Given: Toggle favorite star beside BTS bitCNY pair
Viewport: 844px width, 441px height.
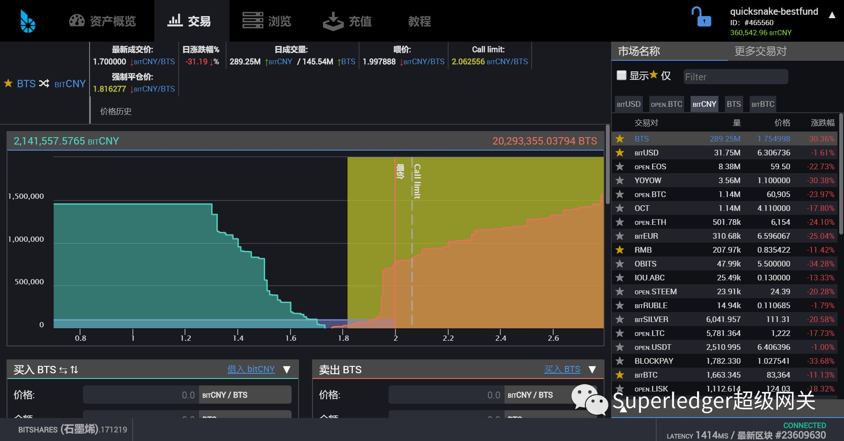Looking at the screenshot, I should coord(8,83).
